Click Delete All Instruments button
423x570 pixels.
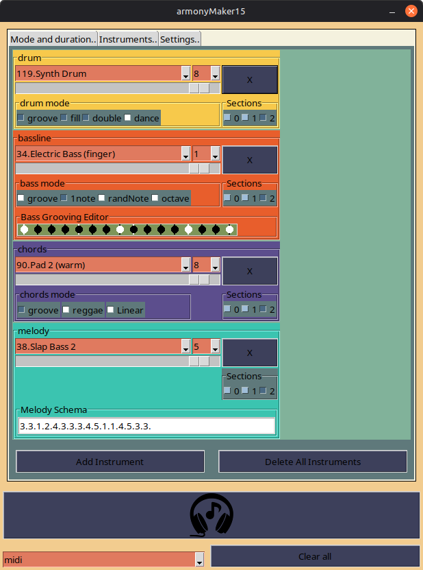tap(313, 462)
